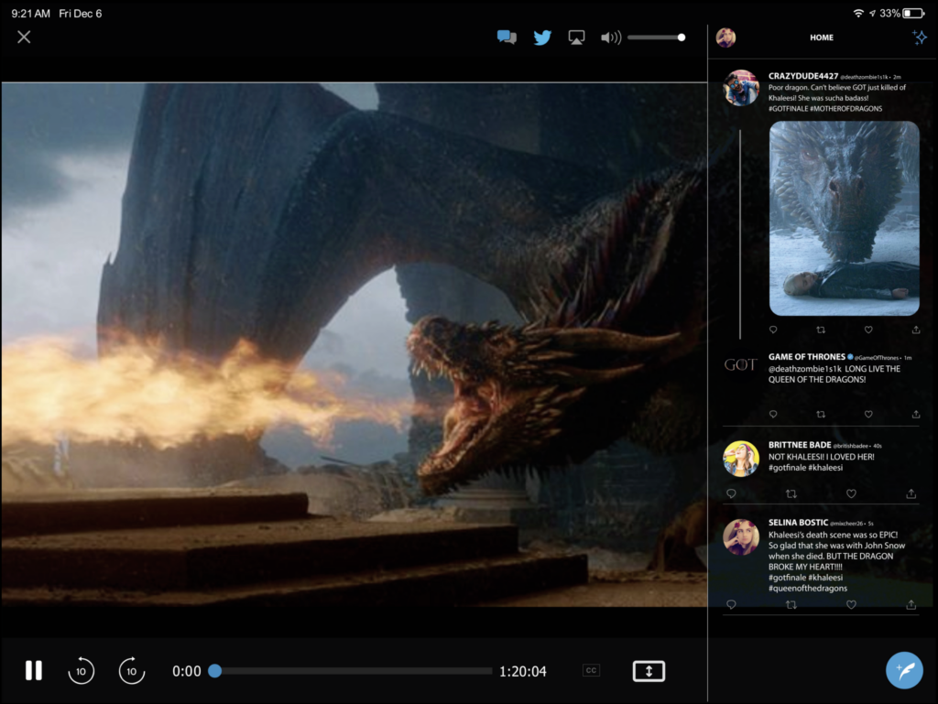Tap the @deathzombie1s1k mention
Screen dimensions: 938x704
805,369
